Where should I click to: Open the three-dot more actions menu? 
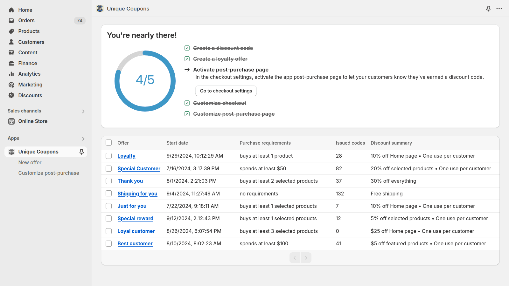click(x=499, y=9)
